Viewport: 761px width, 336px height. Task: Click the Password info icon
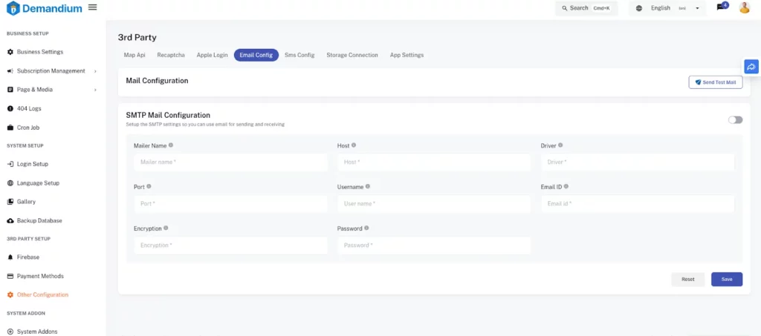pyautogui.click(x=366, y=228)
